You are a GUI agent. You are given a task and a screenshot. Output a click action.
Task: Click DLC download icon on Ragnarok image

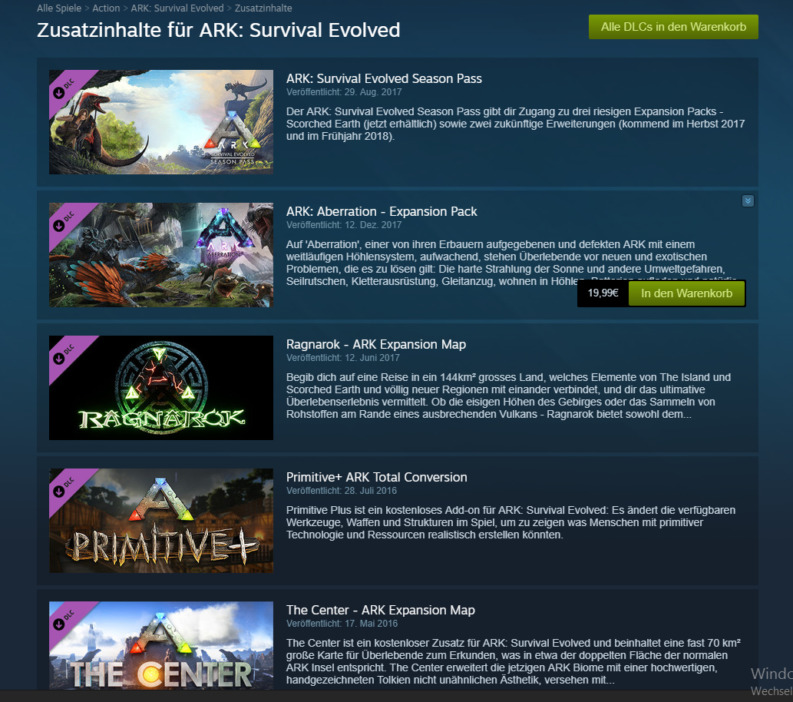[58, 359]
